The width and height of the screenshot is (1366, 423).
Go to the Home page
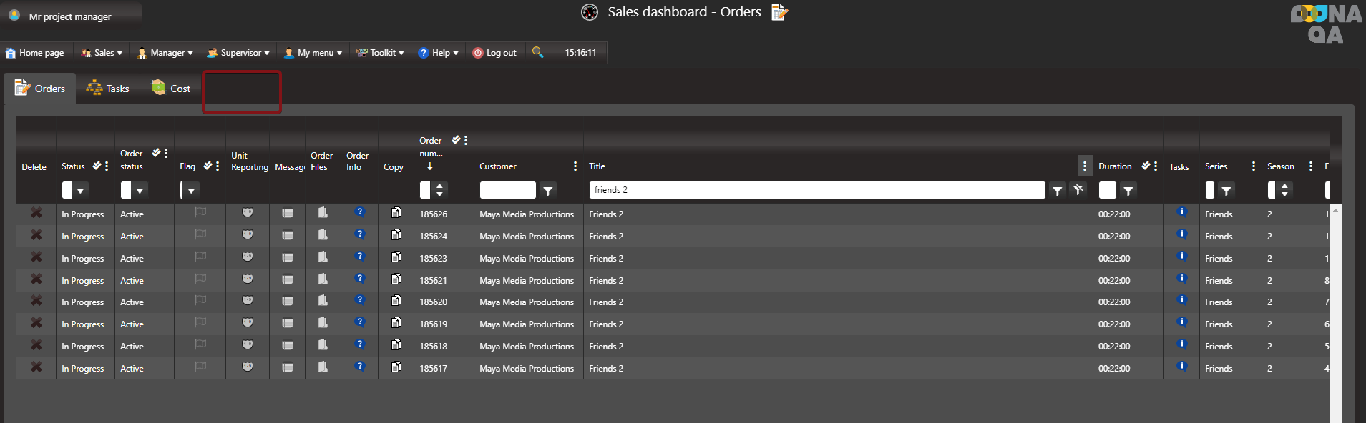click(34, 53)
